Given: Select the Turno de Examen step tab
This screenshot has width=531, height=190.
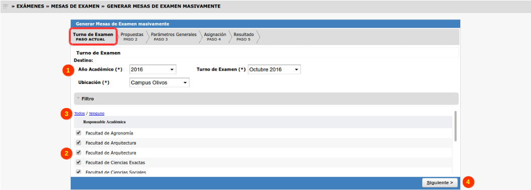Looking at the screenshot, I should tap(93, 37).
